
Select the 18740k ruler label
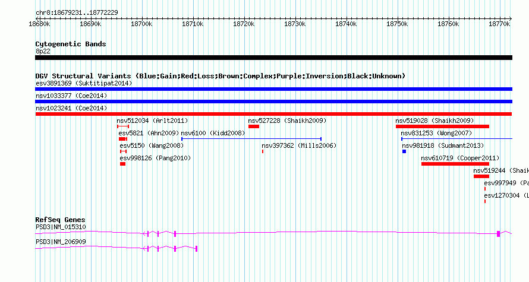pos(346,24)
